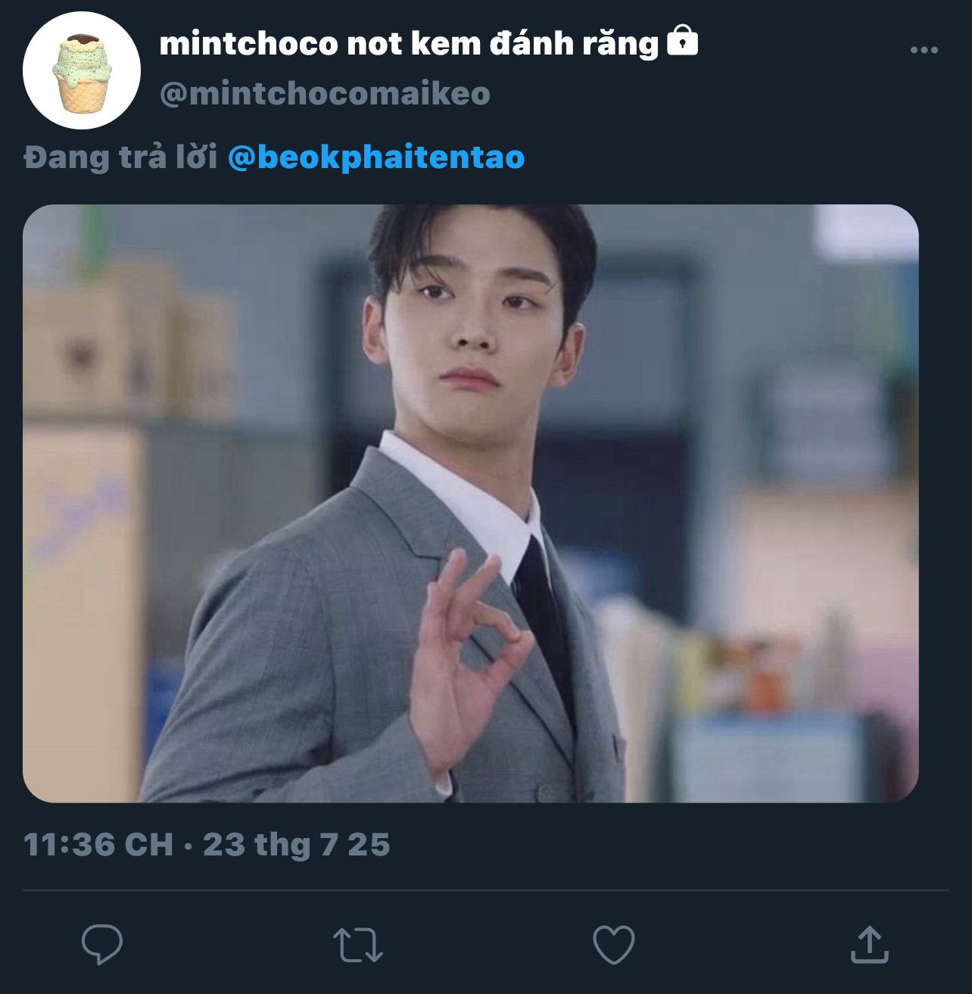The height and width of the screenshot is (994, 972).
Task: Click display name mintchoco not kem đánh răng
Action: pyautogui.click(x=409, y=44)
